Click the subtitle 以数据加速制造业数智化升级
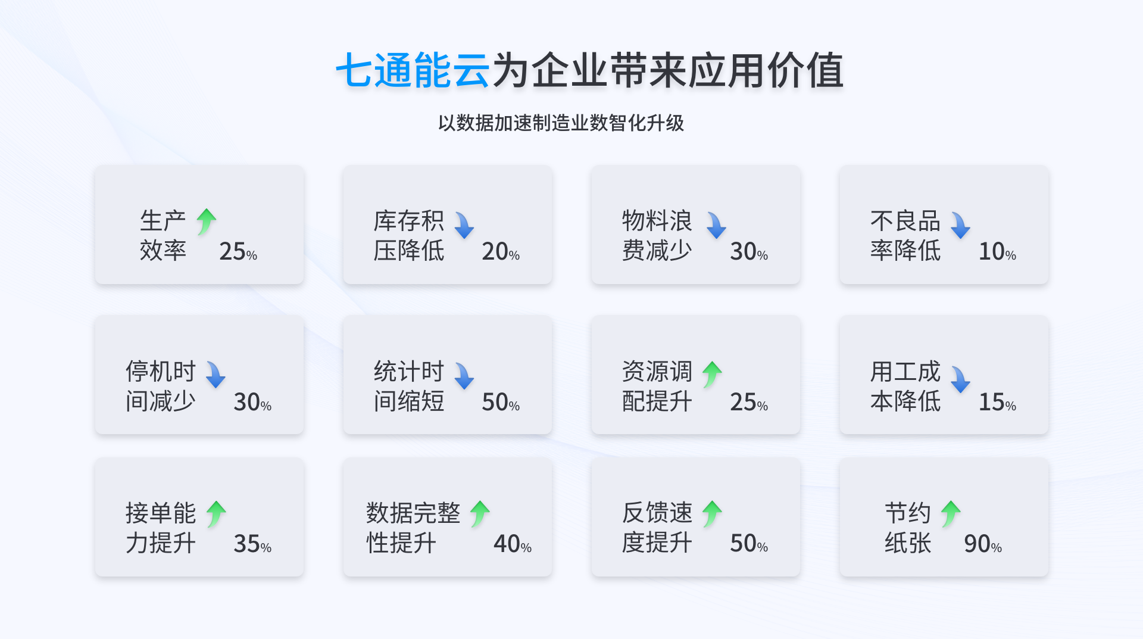1143x639 pixels. tap(561, 123)
